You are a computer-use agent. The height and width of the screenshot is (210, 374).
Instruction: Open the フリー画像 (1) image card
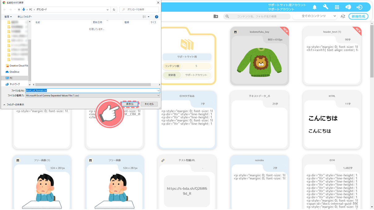point(42,182)
